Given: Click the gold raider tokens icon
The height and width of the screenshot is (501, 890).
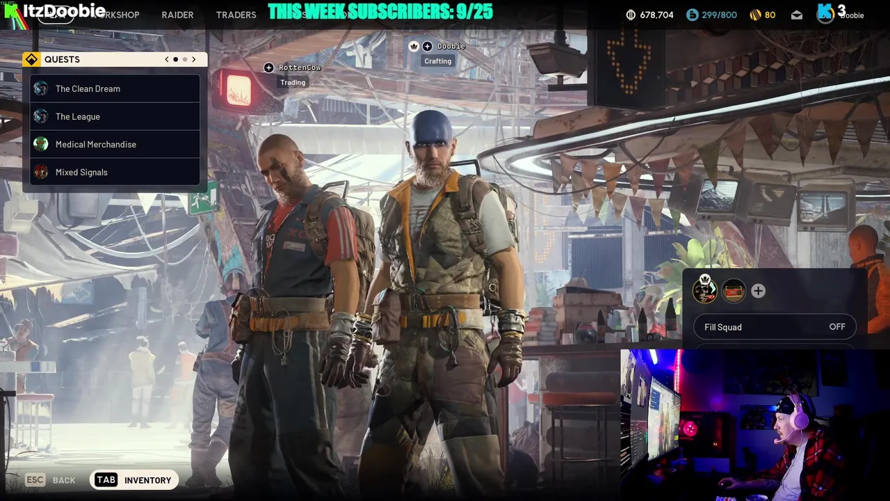Looking at the screenshot, I should point(756,15).
